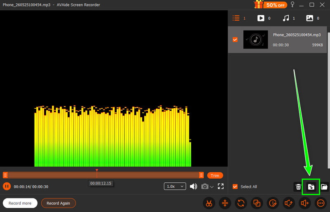
Task: Mute the volume speaker icon
Action: click(193, 186)
